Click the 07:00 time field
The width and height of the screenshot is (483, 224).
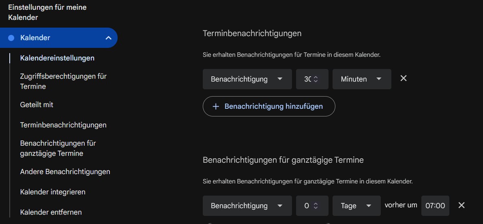point(435,206)
